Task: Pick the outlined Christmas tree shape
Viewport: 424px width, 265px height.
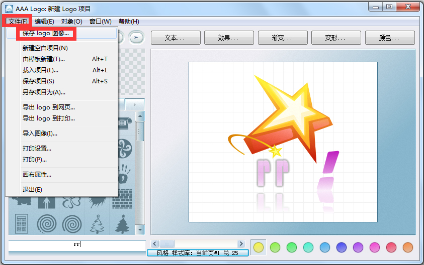Action: [97, 223]
